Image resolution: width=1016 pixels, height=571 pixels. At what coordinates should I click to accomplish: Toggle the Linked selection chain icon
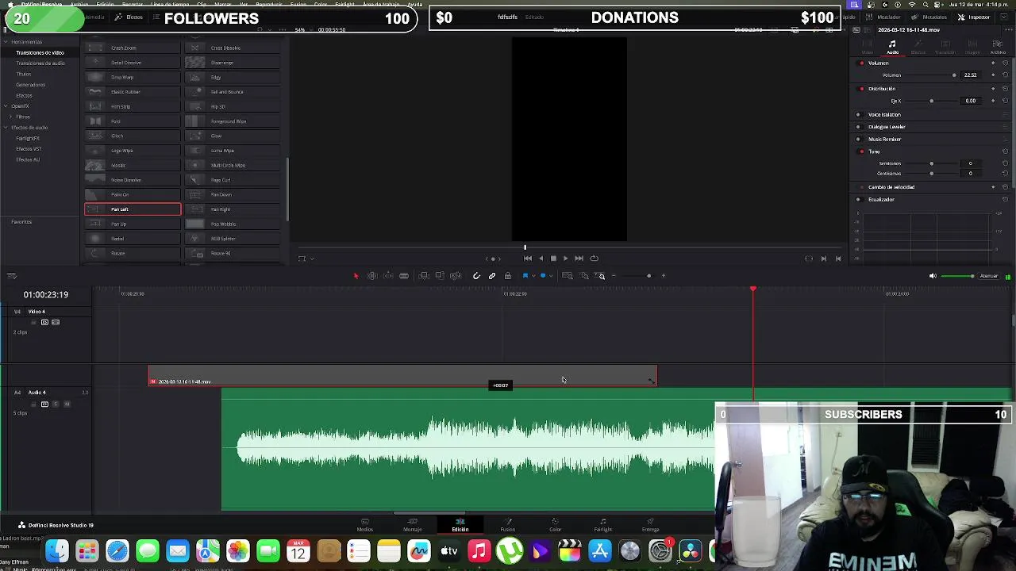pyautogui.click(x=492, y=276)
